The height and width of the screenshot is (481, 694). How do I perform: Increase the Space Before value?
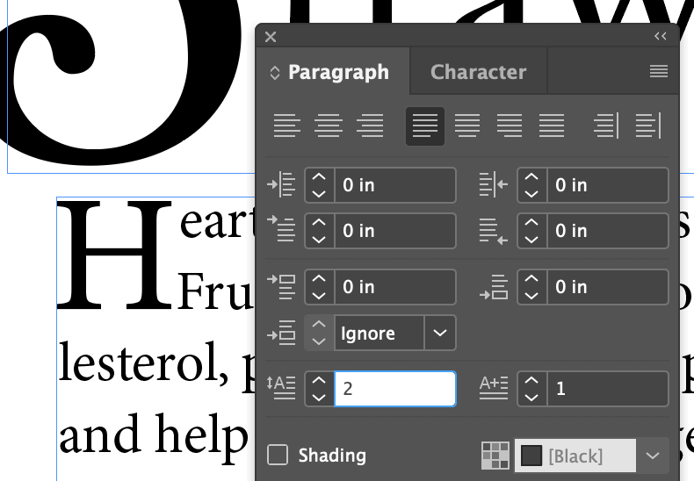[x=319, y=279]
